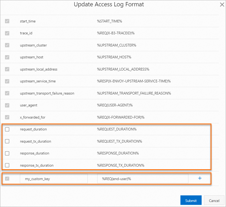Toggle the user_agent checkbox
The height and width of the screenshot is (207, 226).
7,105
